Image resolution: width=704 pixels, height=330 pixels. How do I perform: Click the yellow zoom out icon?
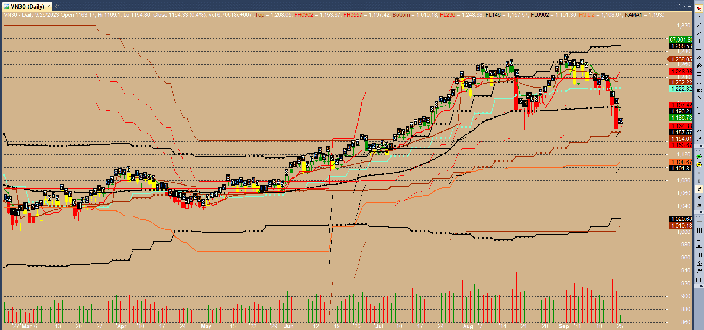coord(699,165)
